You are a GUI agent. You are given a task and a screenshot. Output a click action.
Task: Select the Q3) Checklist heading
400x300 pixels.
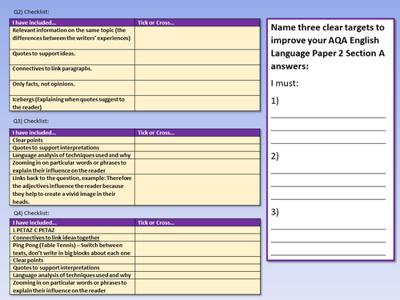click(x=31, y=121)
